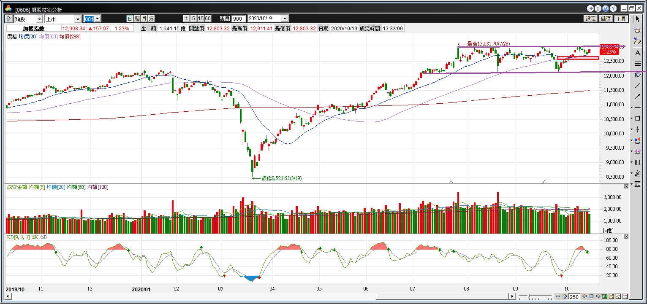Click the 加權指數 index name

point(33,28)
